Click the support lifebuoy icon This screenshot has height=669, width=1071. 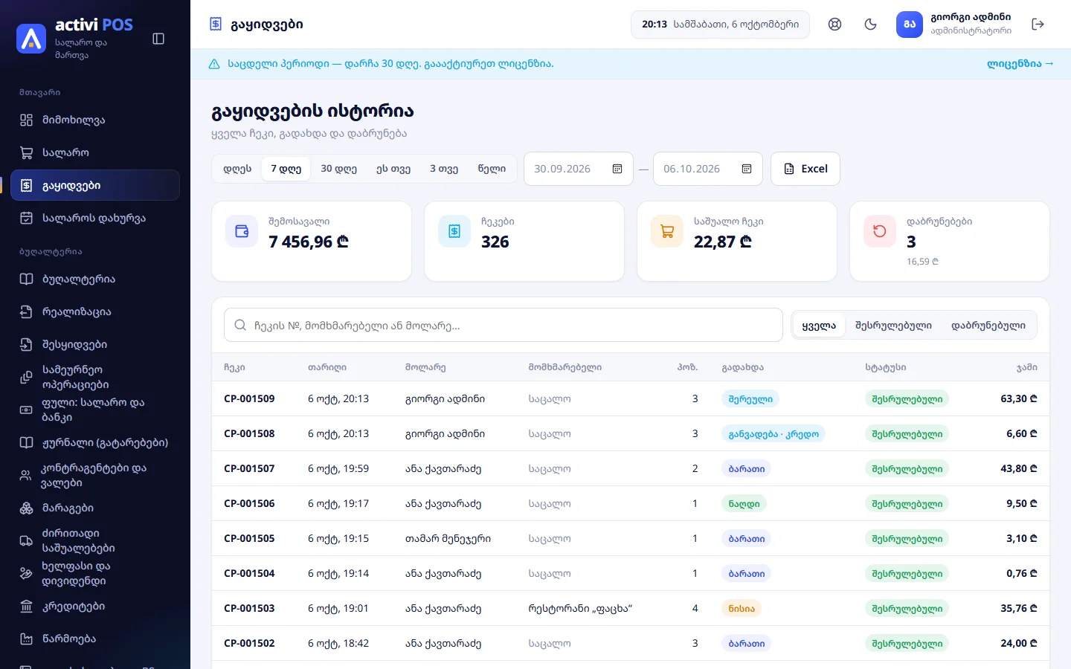[835, 25]
